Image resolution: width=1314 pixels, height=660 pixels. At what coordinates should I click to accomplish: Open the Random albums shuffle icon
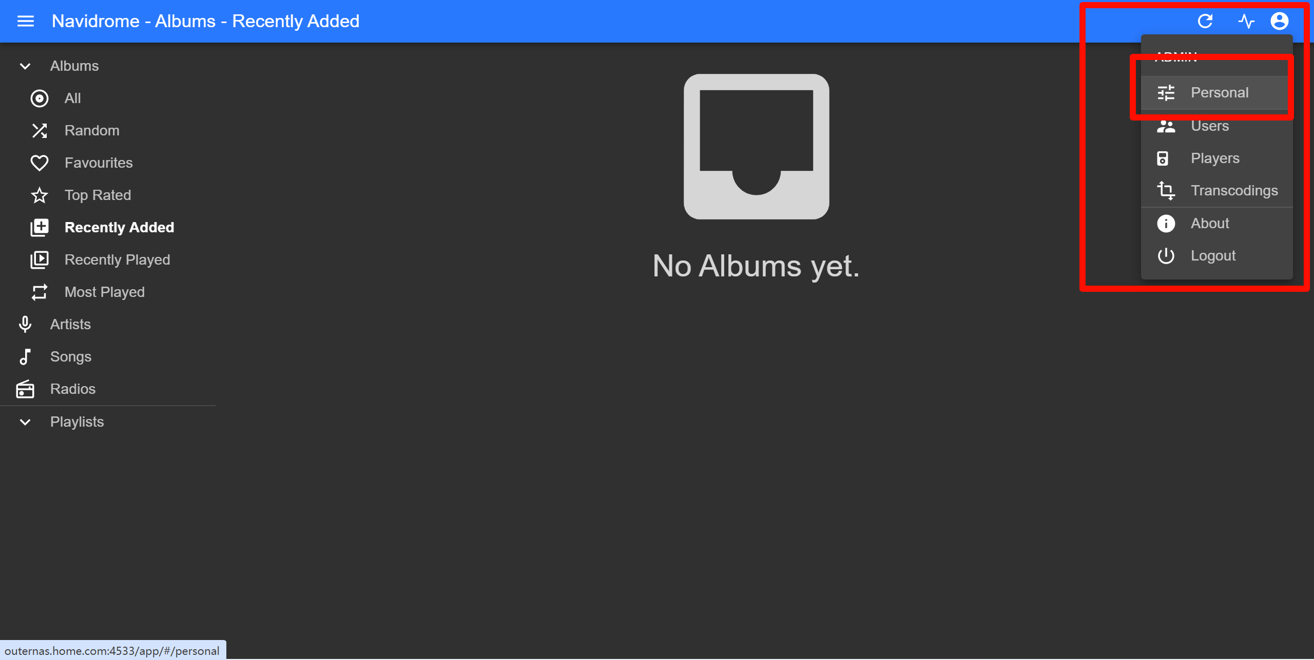click(40, 131)
